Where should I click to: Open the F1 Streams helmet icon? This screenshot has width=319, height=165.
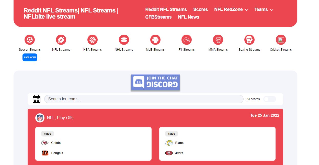(187, 40)
